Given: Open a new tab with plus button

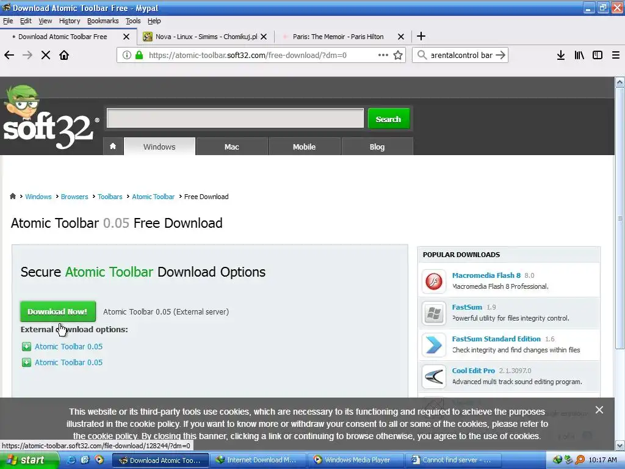Looking at the screenshot, I should pos(421,36).
